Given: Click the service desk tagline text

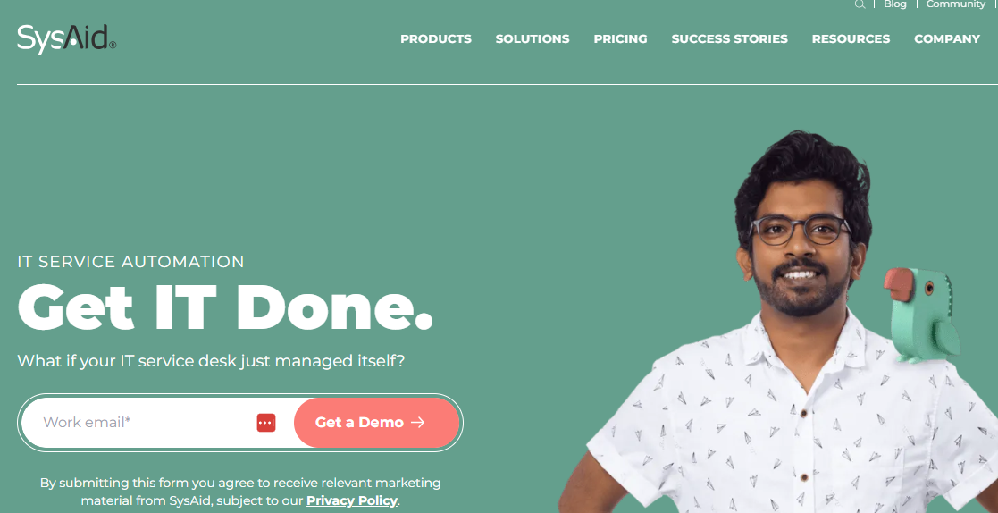Looking at the screenshot, I should pos(211,362).
